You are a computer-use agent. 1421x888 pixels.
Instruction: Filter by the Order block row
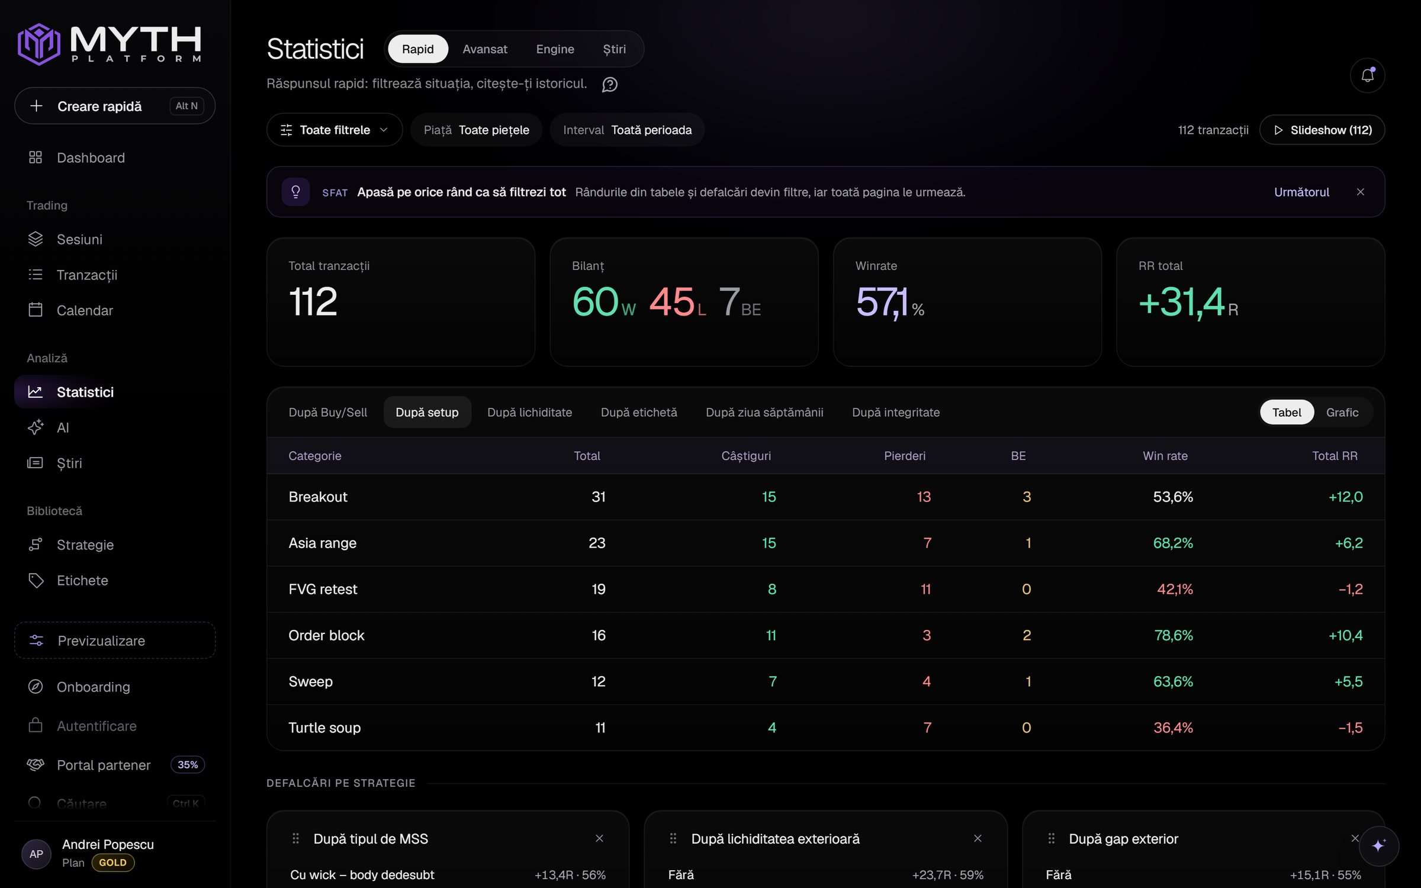point(825,635)
